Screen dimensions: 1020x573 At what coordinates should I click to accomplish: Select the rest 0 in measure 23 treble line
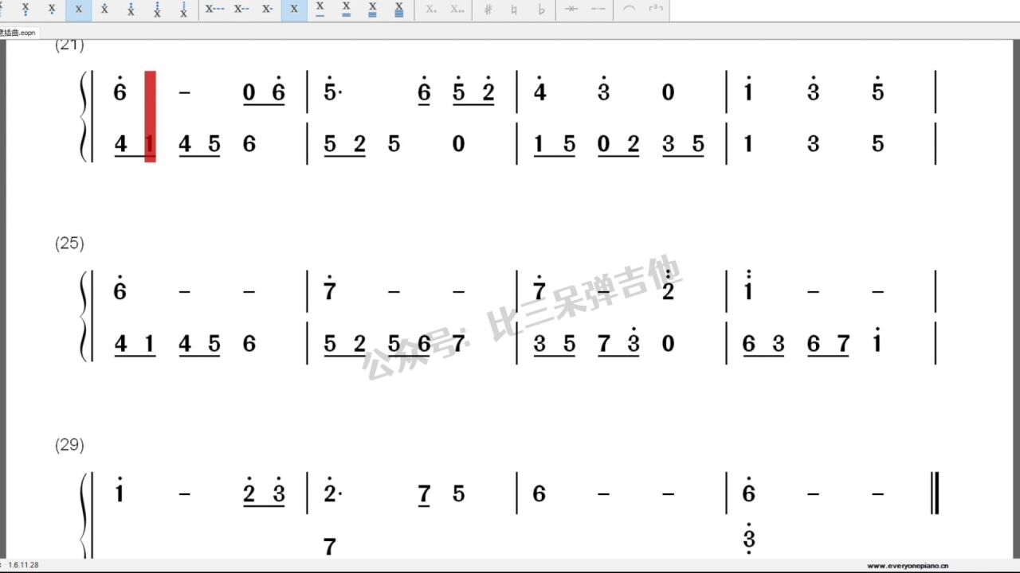pyautogui.click(x=668, y=93)
